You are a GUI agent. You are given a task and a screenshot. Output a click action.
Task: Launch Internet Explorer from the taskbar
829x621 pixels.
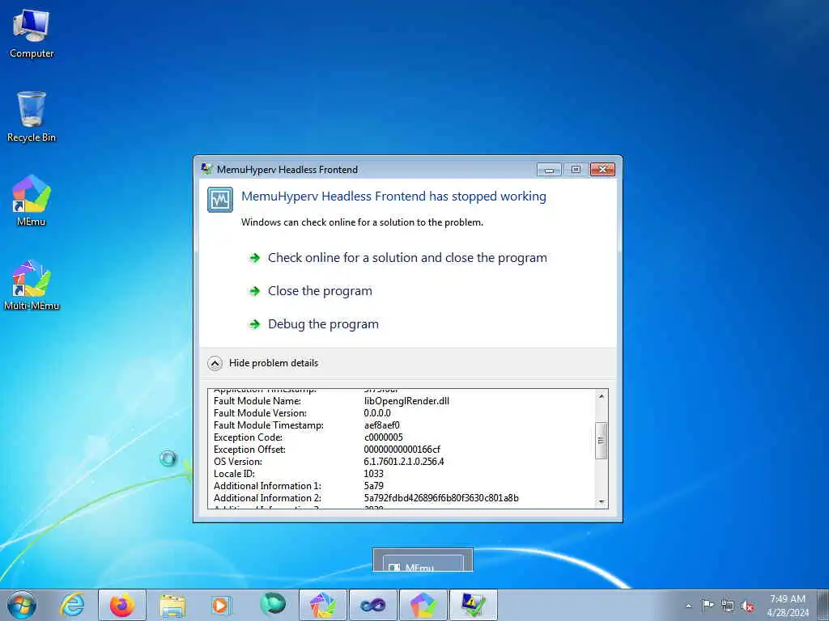(72, 605)
